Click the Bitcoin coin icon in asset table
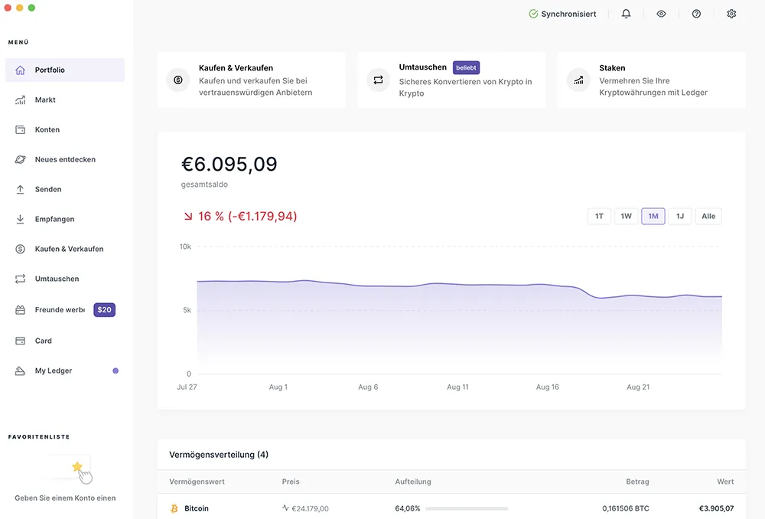The image size is (765, 519). [x=174, y=508]
